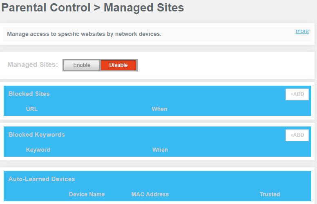Screen dimensions: 317x204
Task: Click the red Disable toggle button
Action: [118, 65]
